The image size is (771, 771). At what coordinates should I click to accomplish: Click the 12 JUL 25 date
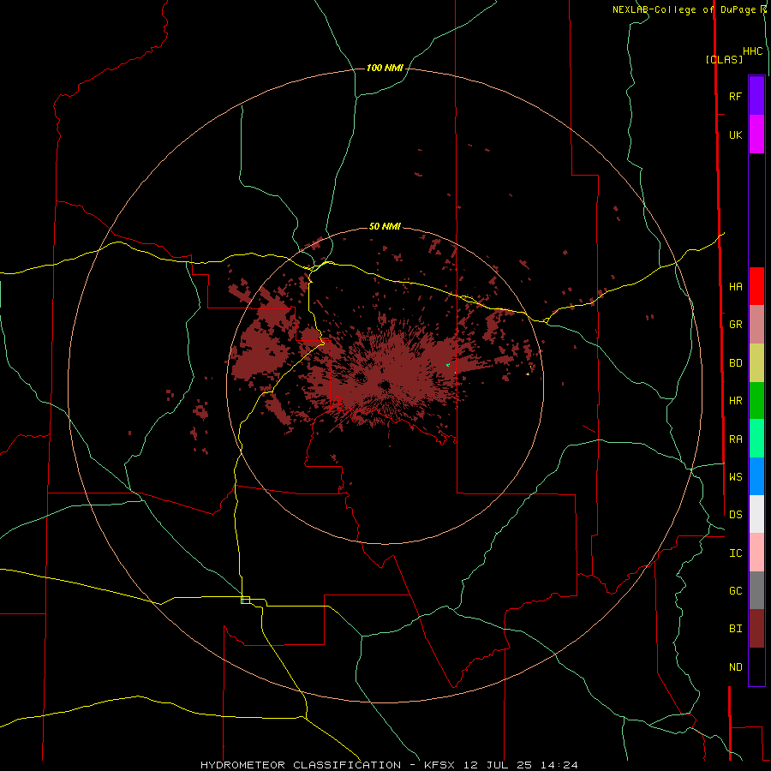pos(498,765)
